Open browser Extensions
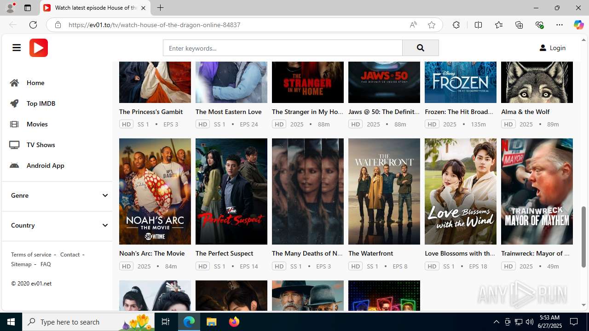589x331 pixels. (456, 25)
